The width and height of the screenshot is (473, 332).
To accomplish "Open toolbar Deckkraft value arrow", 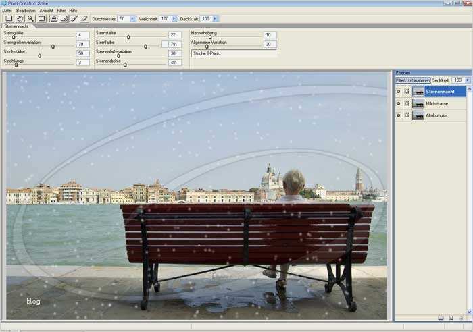I will click(215, 19).
